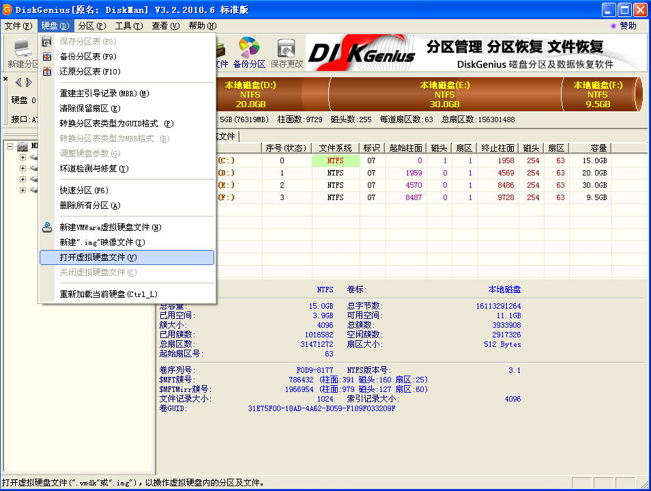Expand the first partition tree node
Screen dimensions: 651x491
(23, 158)
